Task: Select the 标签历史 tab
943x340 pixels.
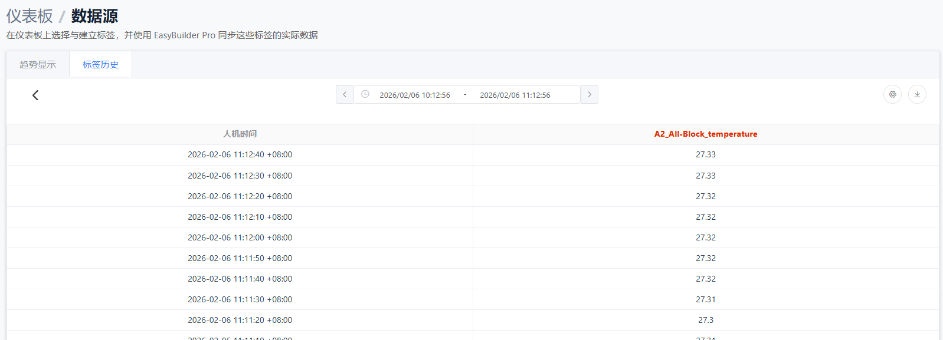Action: [100, 65]
